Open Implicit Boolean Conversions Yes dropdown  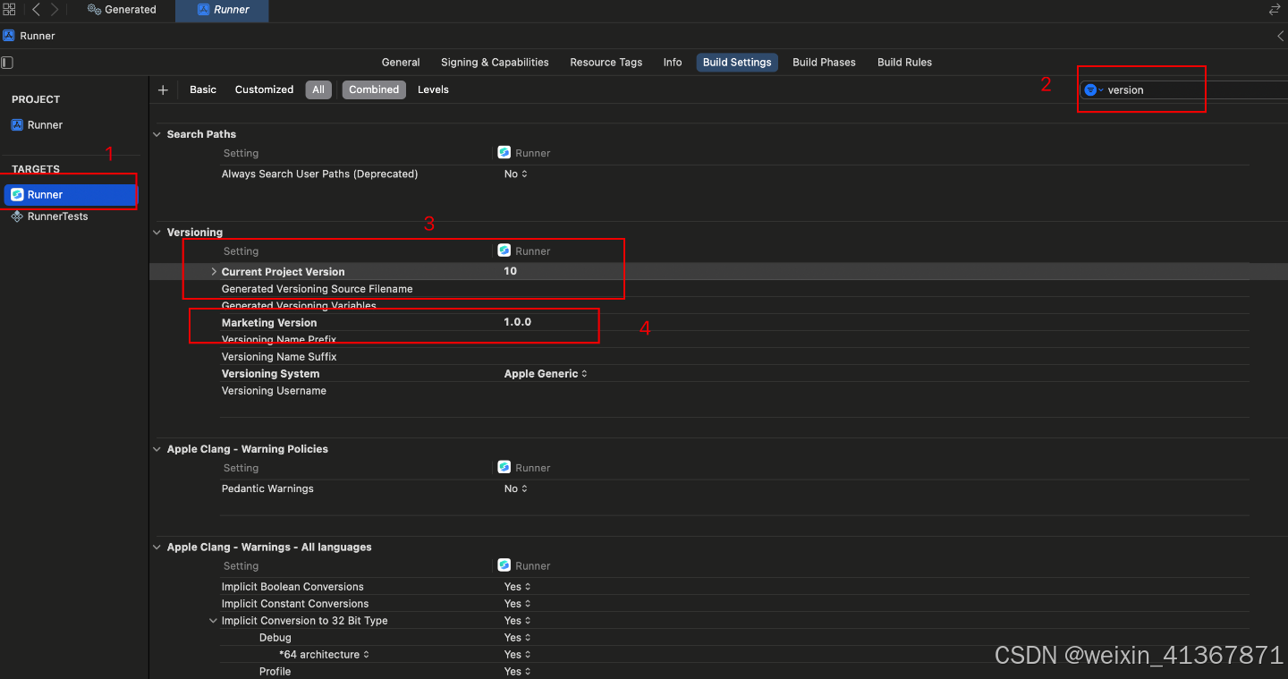point(518,587)
